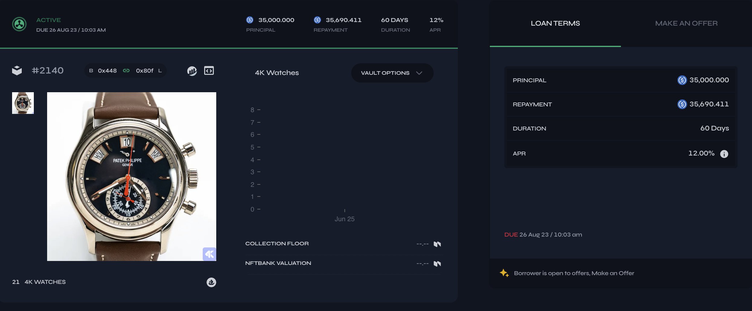This screenshot has height=311, width=752.
Task: Select the small watch thumbnail
Action: (23, 103)
